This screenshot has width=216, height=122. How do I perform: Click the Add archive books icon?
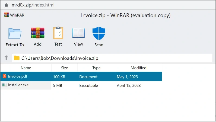point(38,33)
